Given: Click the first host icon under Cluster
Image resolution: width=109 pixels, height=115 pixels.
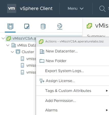Looking at the screenshot, I should point(22,59).
